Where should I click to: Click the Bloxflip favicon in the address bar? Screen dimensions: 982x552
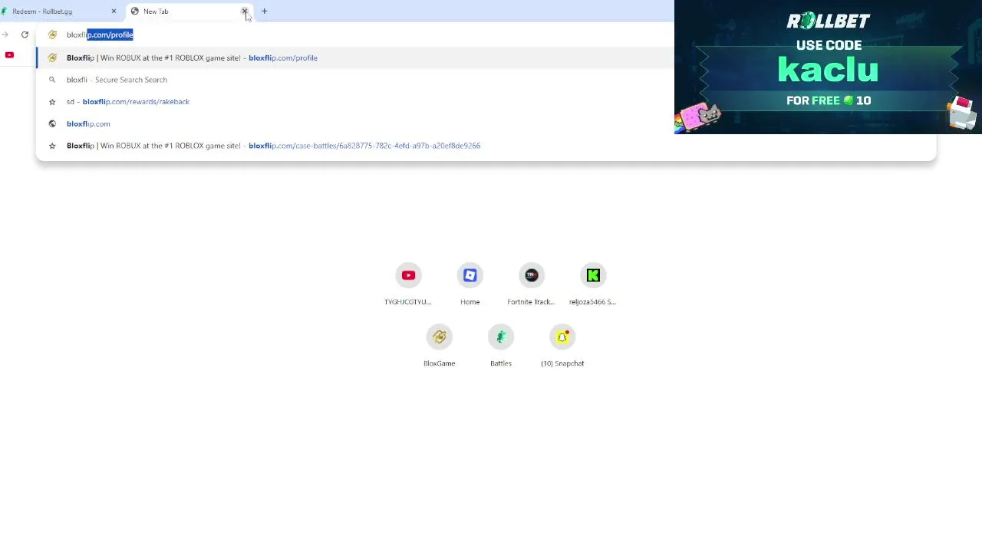point(52,34)
